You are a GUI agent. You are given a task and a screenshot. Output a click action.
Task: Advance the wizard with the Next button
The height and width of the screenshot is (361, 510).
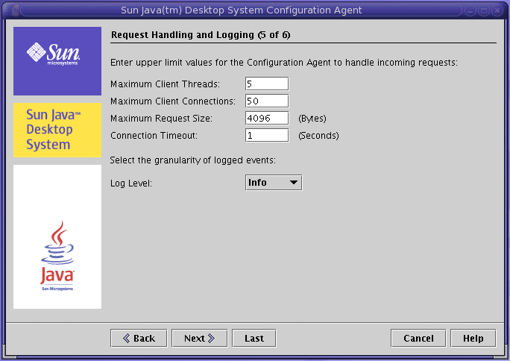[199, 338]
